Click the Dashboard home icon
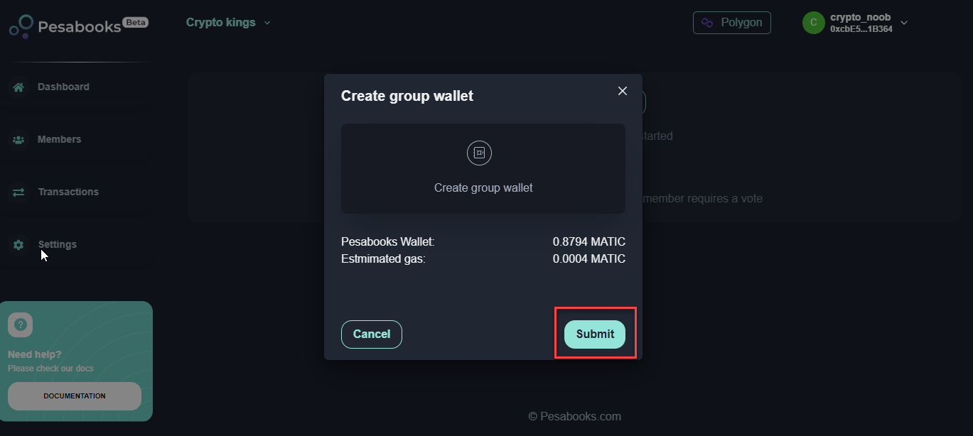Image resolution: width=973 pixels, height=436 pixels. click(18, 87)
